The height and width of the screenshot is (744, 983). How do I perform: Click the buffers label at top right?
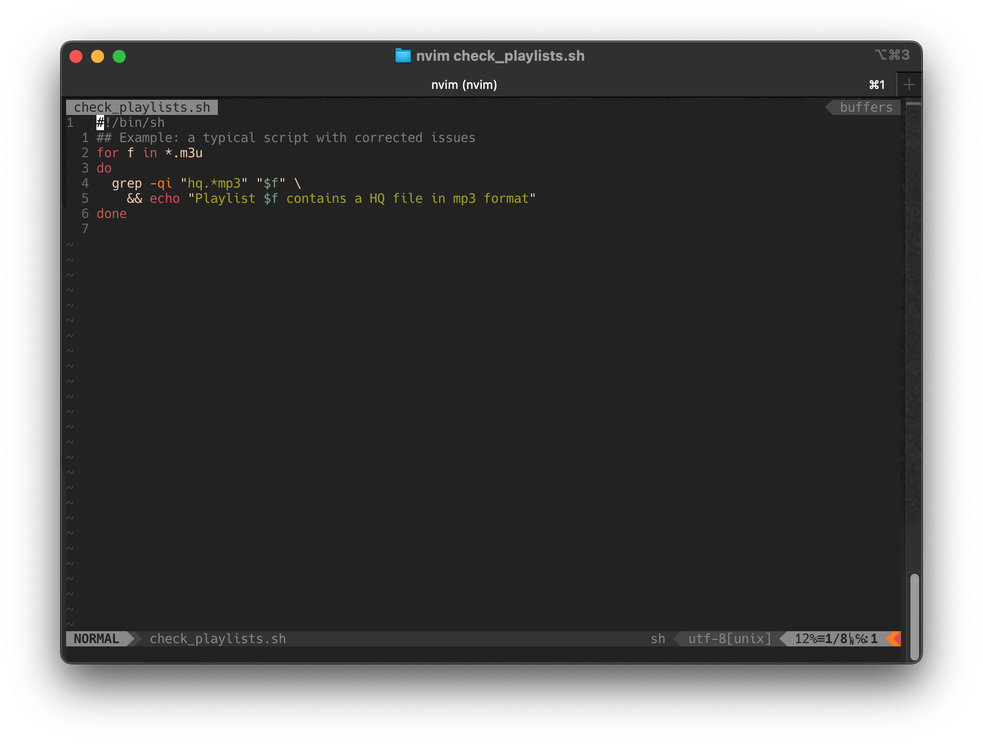865,107
